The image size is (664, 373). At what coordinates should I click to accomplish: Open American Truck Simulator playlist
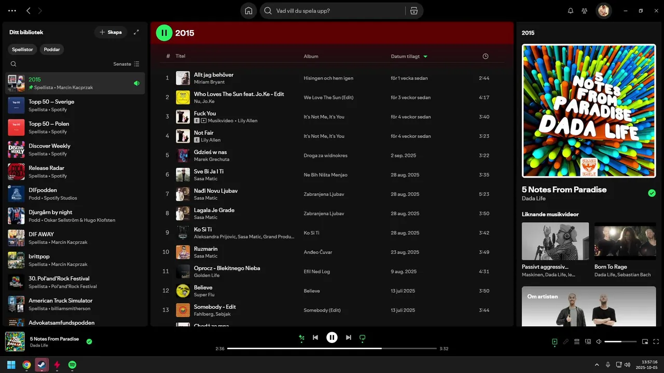click(75, 304)
